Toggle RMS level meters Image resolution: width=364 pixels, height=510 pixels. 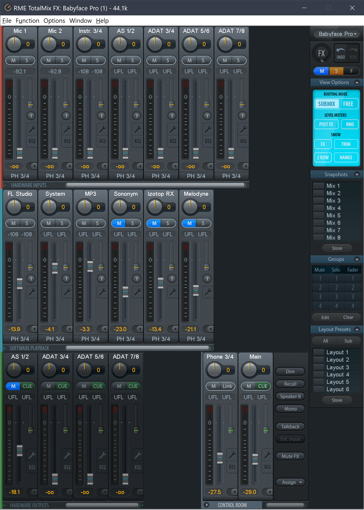(350, 124)
